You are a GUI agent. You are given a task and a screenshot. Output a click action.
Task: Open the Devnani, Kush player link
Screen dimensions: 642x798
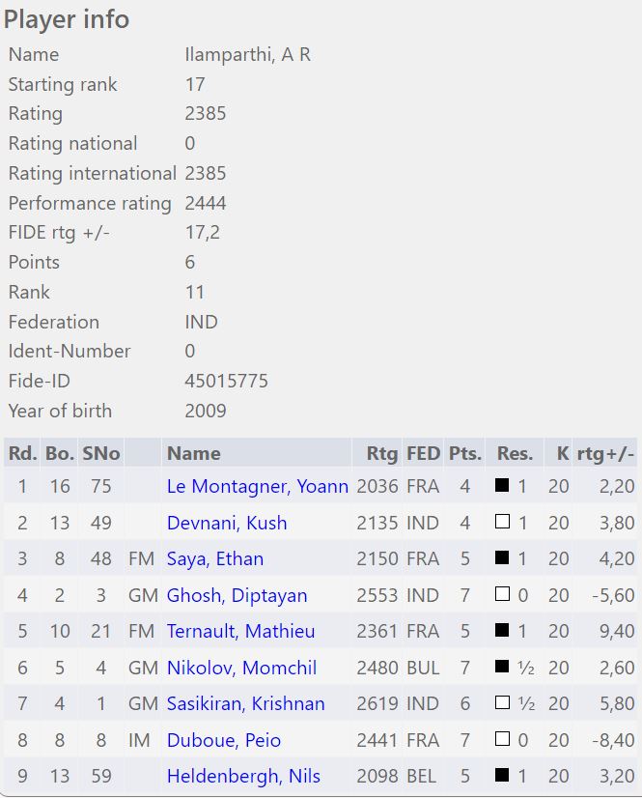[x=226, y=523]
